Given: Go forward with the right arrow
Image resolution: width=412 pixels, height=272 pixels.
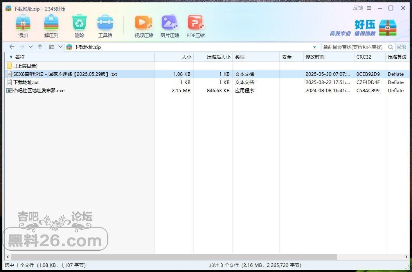Looking at the screenshot, I should (22, 47).
